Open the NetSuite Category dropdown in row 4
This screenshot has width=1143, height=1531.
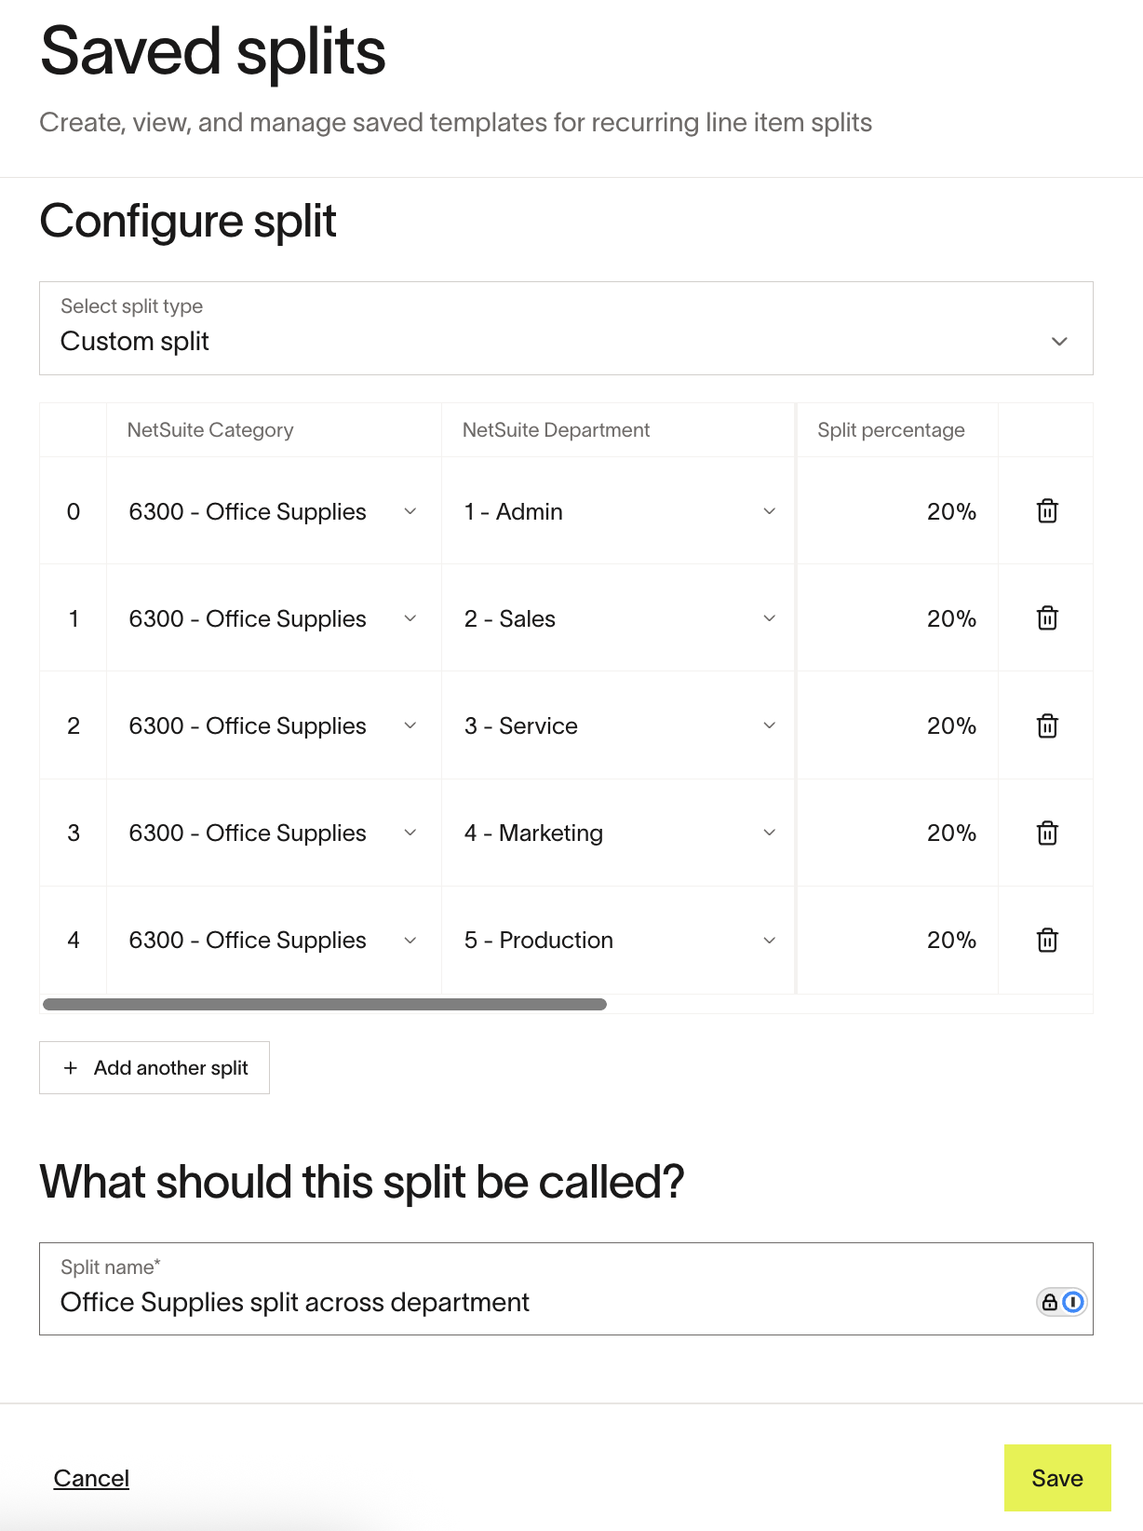[273, 940]
